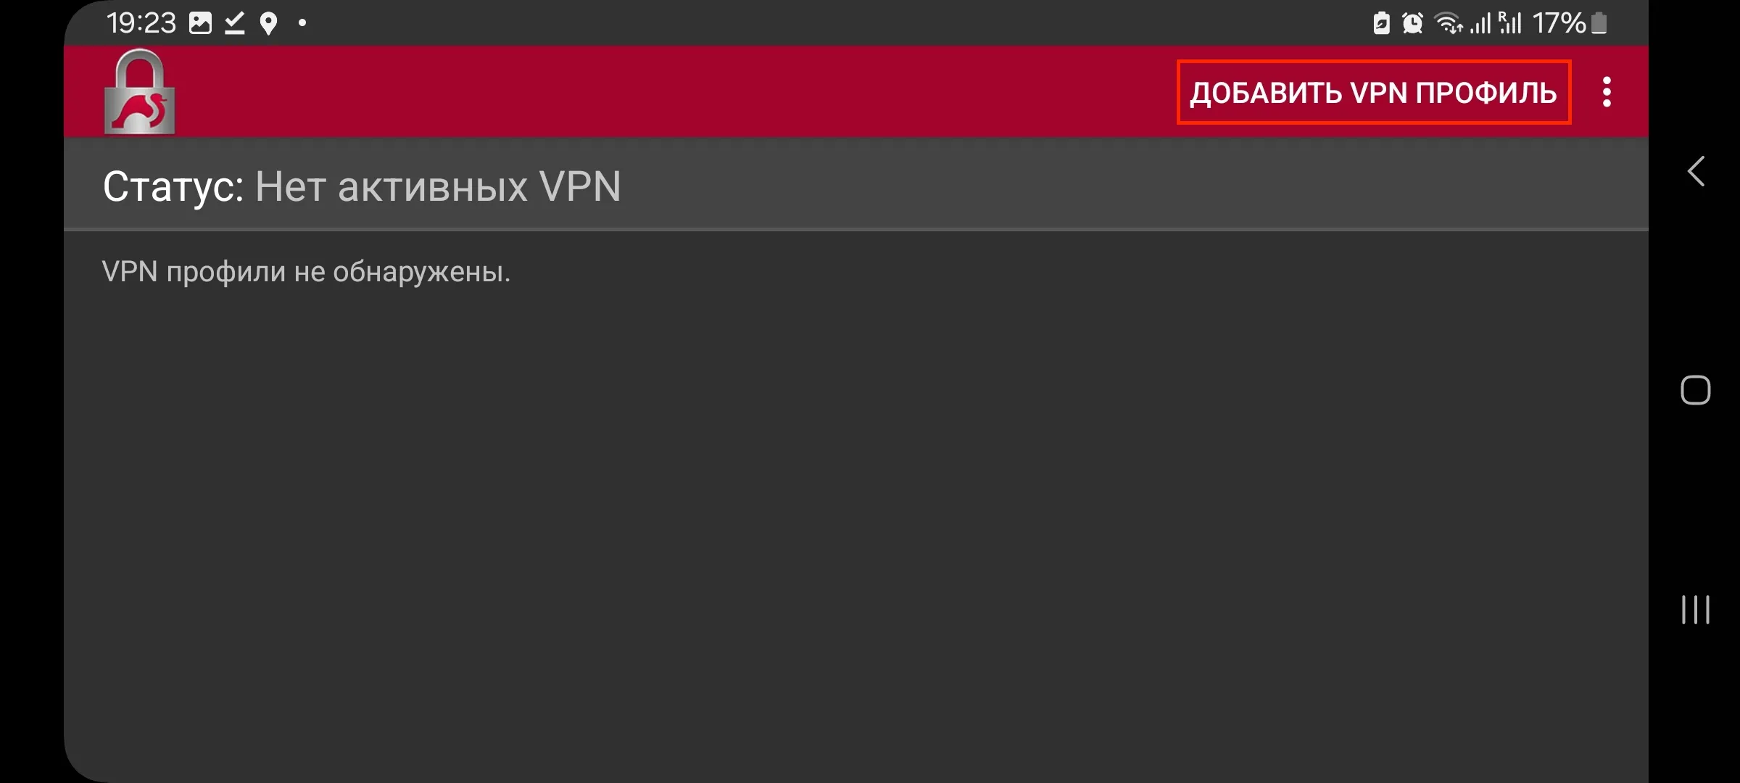
Task: Tap the Wi-Fi signal status icon
Action: tap(1449, 23)
